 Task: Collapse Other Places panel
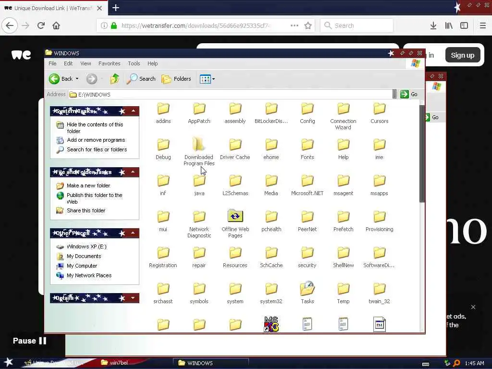[134, 233]
